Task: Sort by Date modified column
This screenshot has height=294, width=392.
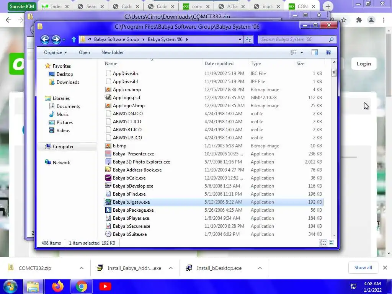Action: tap(225, 64)
